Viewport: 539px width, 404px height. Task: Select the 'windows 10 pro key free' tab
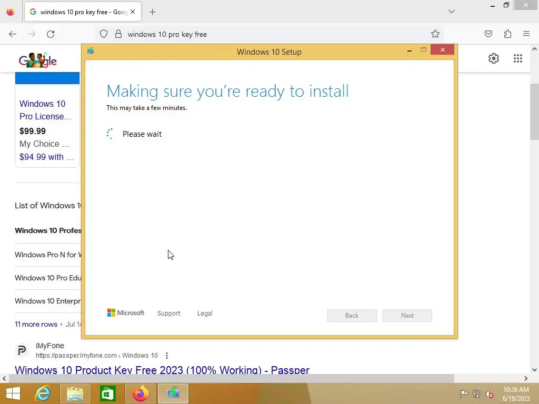pos(83,12)
